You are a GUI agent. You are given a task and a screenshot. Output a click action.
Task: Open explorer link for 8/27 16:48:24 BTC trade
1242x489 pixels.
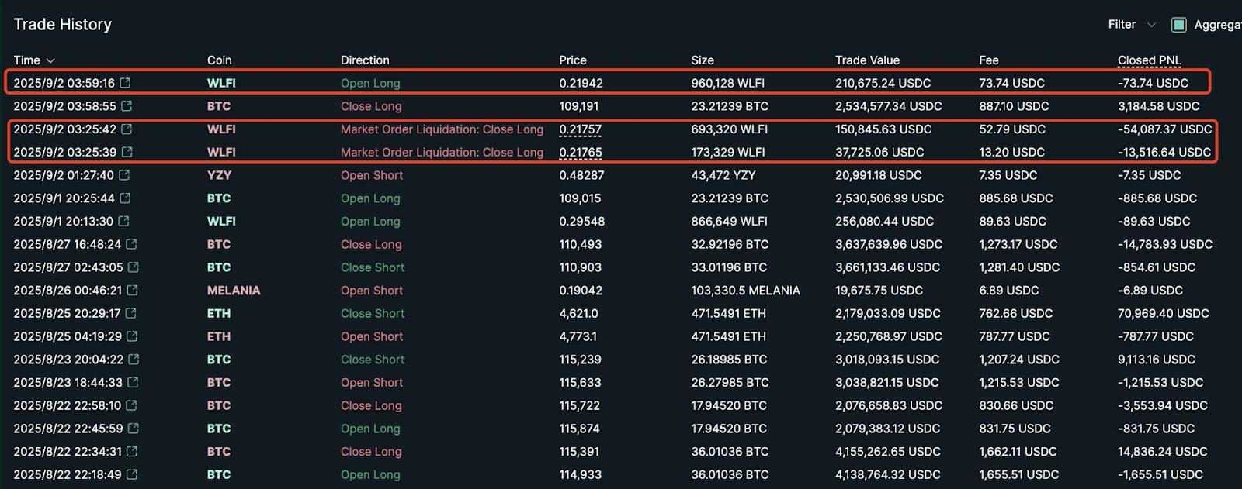[131, 244]
